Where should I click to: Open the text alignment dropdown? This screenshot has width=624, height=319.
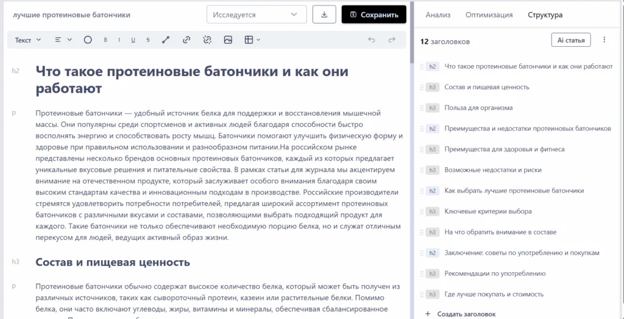[x=63, y=39]
